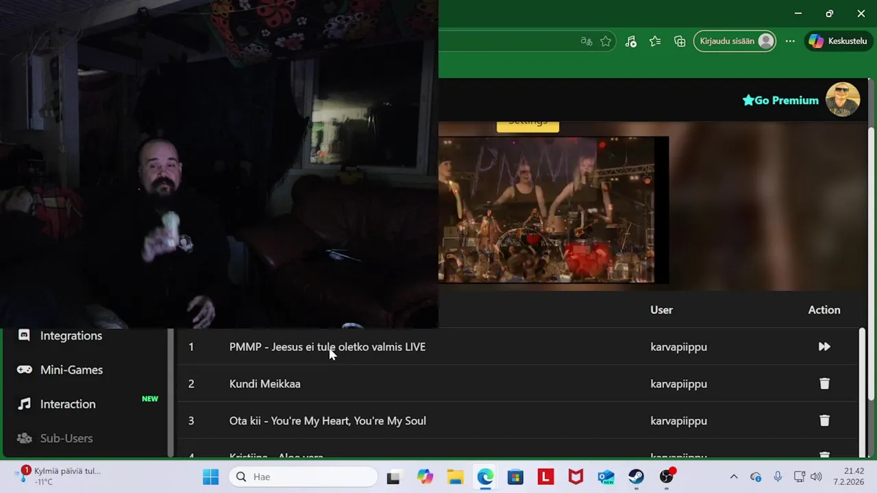877x493 pixels.
Task: Show hidden system tray icons
Action: pos(734,477)
